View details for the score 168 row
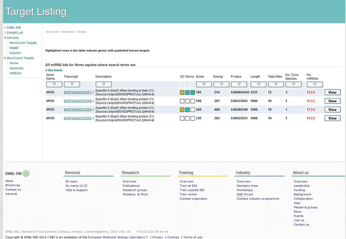Viewport: 346px width, 239px height. tap(332, 101)
